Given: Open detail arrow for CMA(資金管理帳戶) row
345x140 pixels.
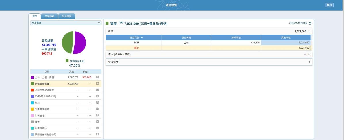Looking at the screenshot, I should click(98, 96).
